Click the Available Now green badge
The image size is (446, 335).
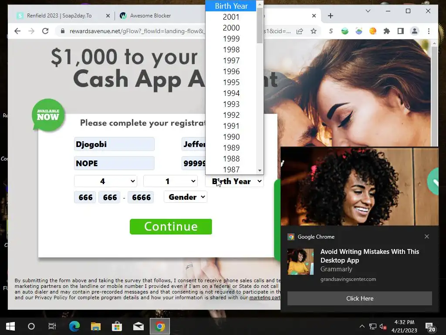click(x=48, y=115)
